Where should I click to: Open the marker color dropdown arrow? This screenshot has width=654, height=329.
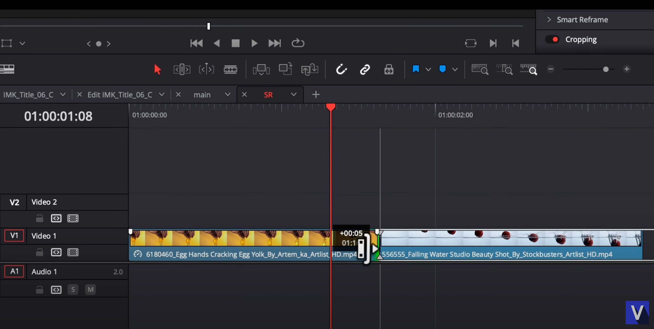455,70
